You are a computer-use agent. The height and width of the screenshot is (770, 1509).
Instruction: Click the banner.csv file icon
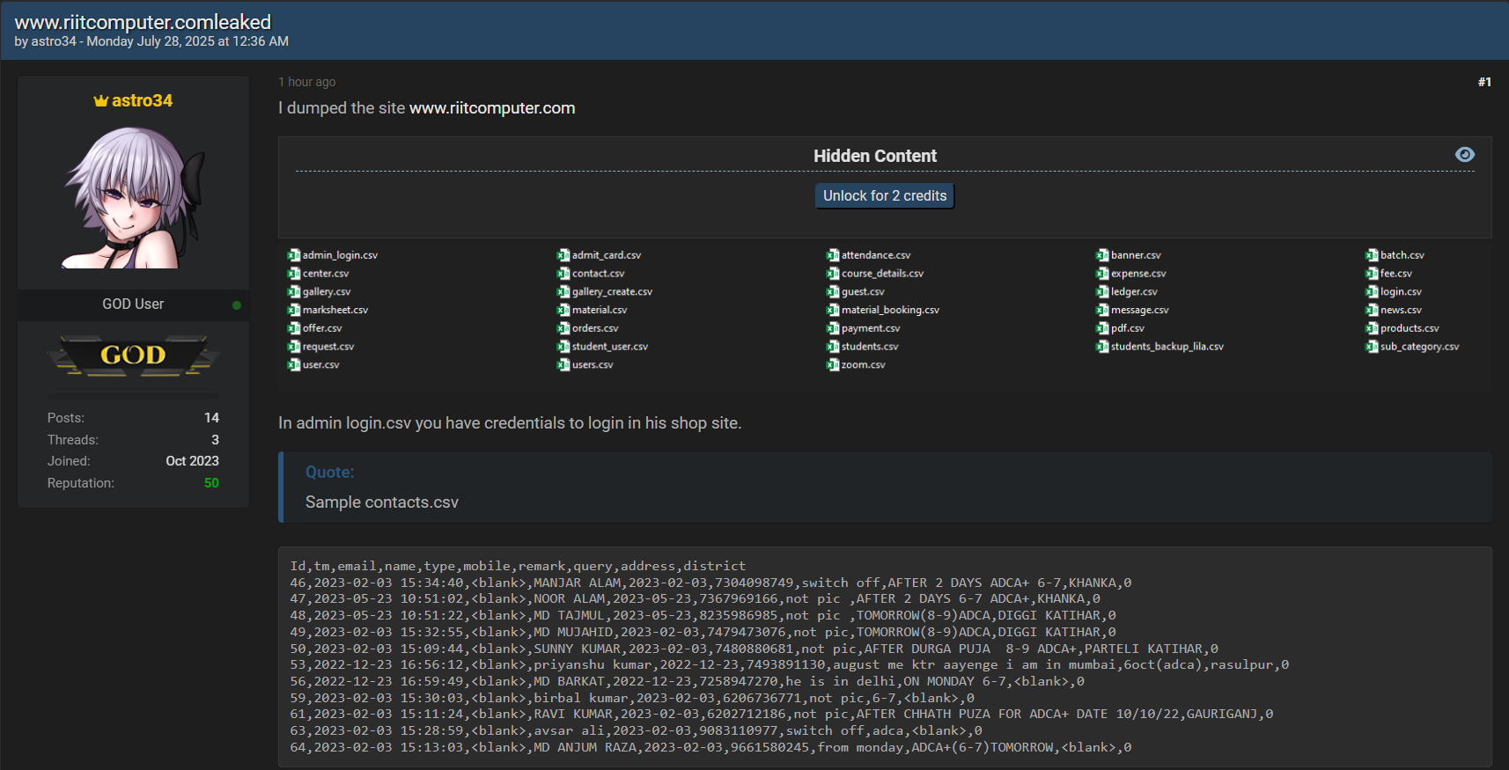click(1102, 255)
